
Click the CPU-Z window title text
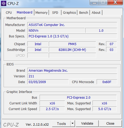click(x=13, y=4)
